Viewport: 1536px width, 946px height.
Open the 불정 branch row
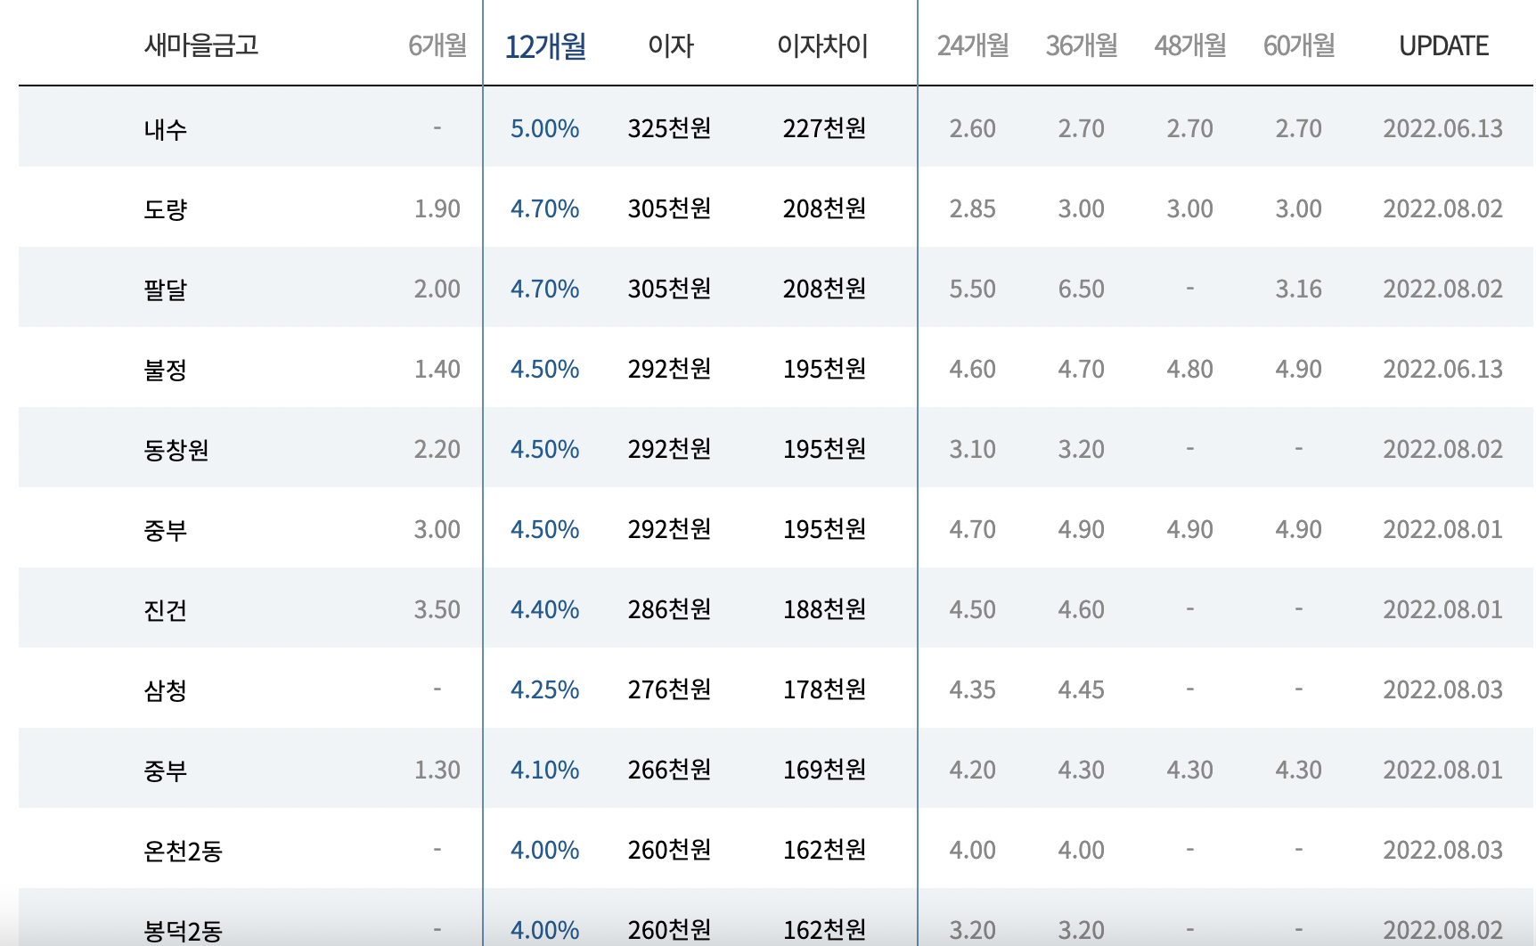776,368
